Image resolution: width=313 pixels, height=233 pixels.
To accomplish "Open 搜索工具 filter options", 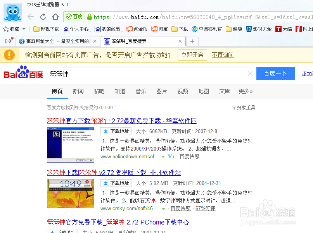I will tap(244, 108).
